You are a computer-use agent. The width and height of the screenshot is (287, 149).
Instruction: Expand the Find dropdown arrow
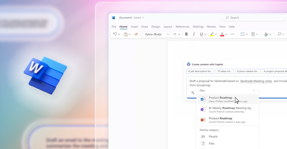pyautogui.click(x=283, y=34)
